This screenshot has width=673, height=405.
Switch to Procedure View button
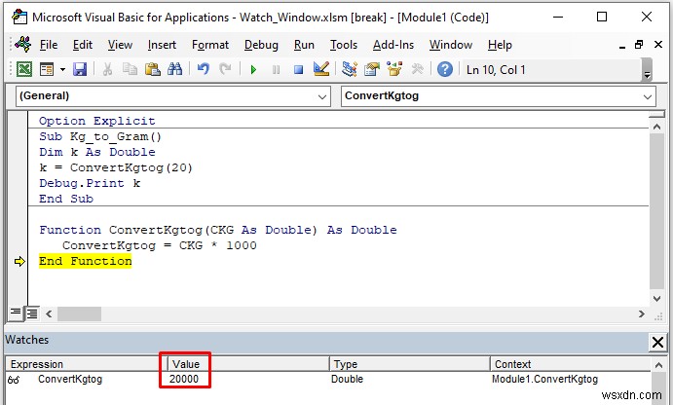(16, 313)
